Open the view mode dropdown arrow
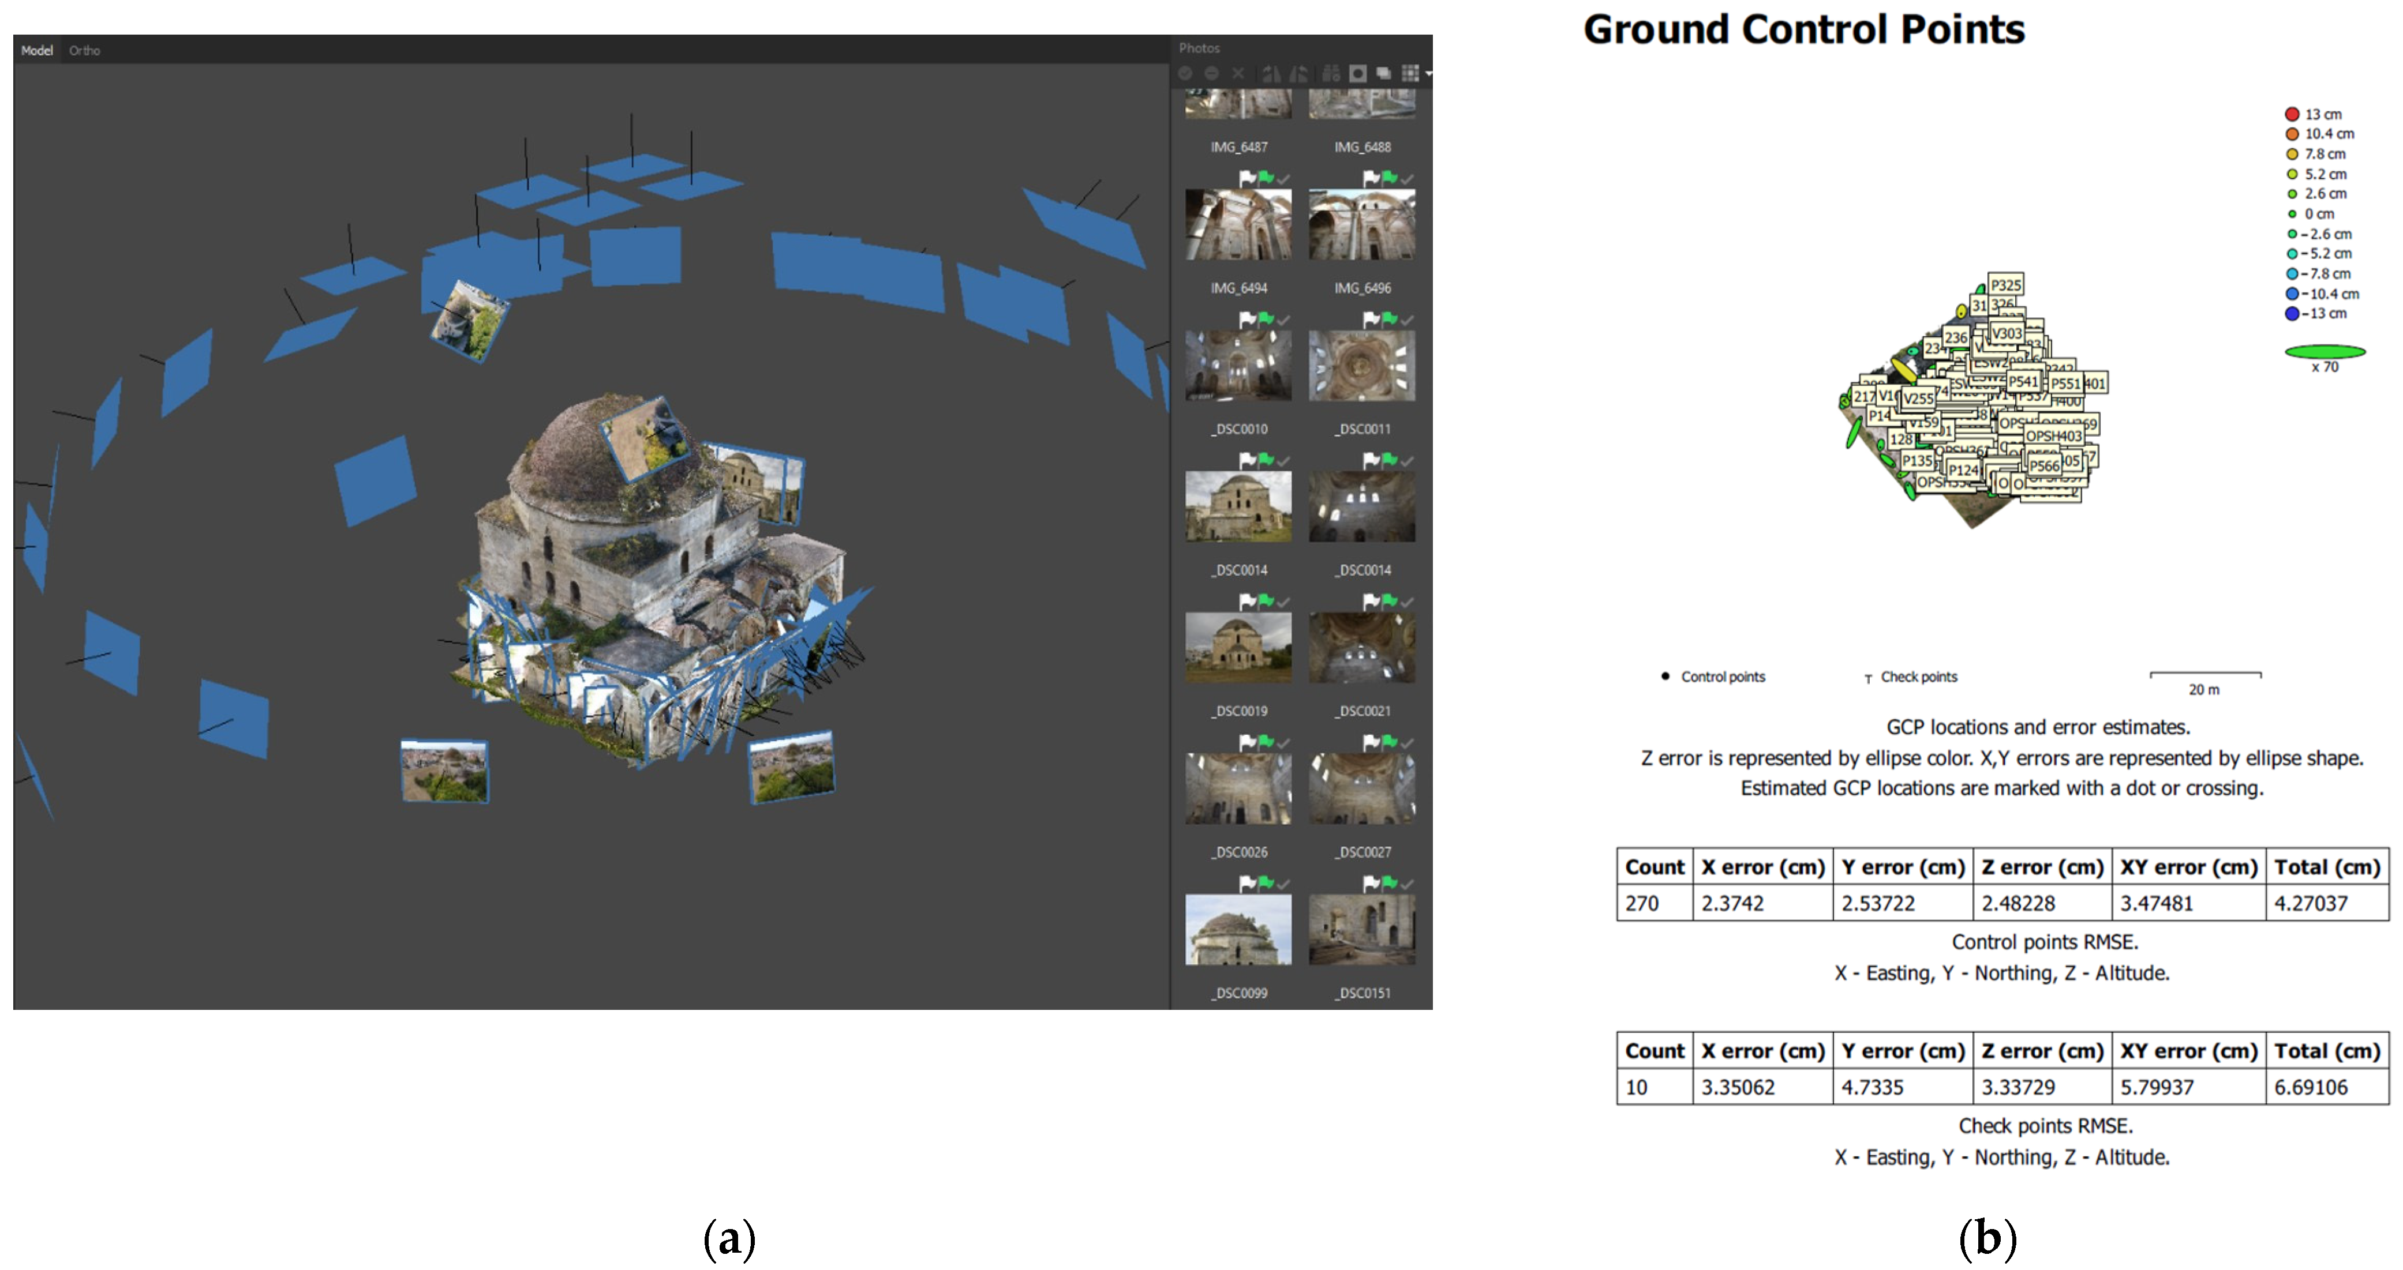Viewport: 2403px width, 1270px height. pos(1428,74)
